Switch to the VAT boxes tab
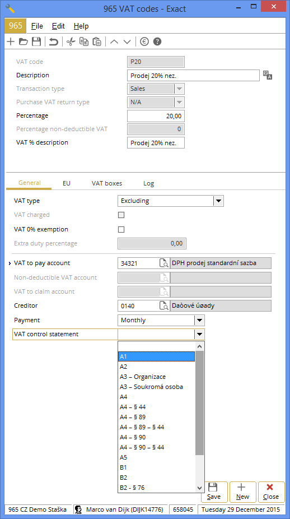Viewport: 290px width, 519px height. click(x=107, y=183)
